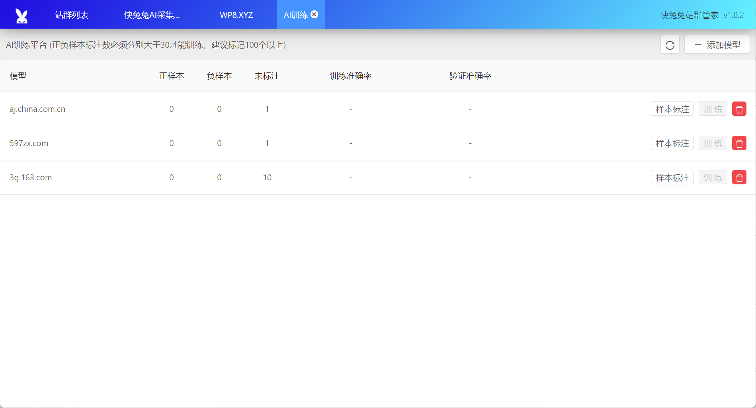Select the 3g.163.com model name
This screenshot has width=756, height=408.
[x=31, y=178]
